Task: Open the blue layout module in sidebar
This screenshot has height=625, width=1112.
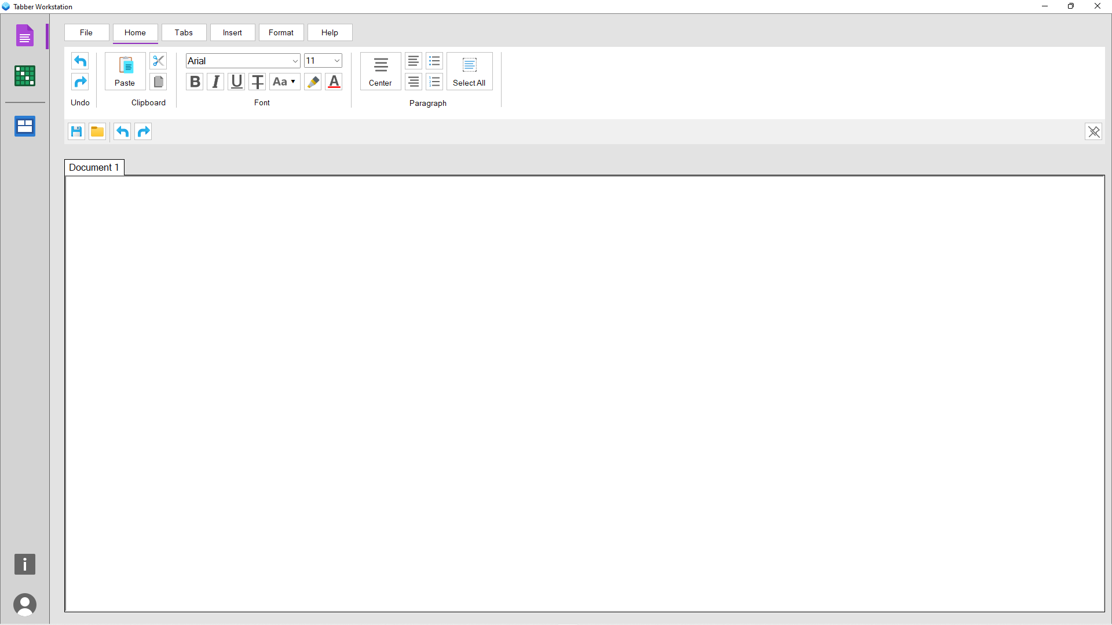Action: (x=24, y=126)
